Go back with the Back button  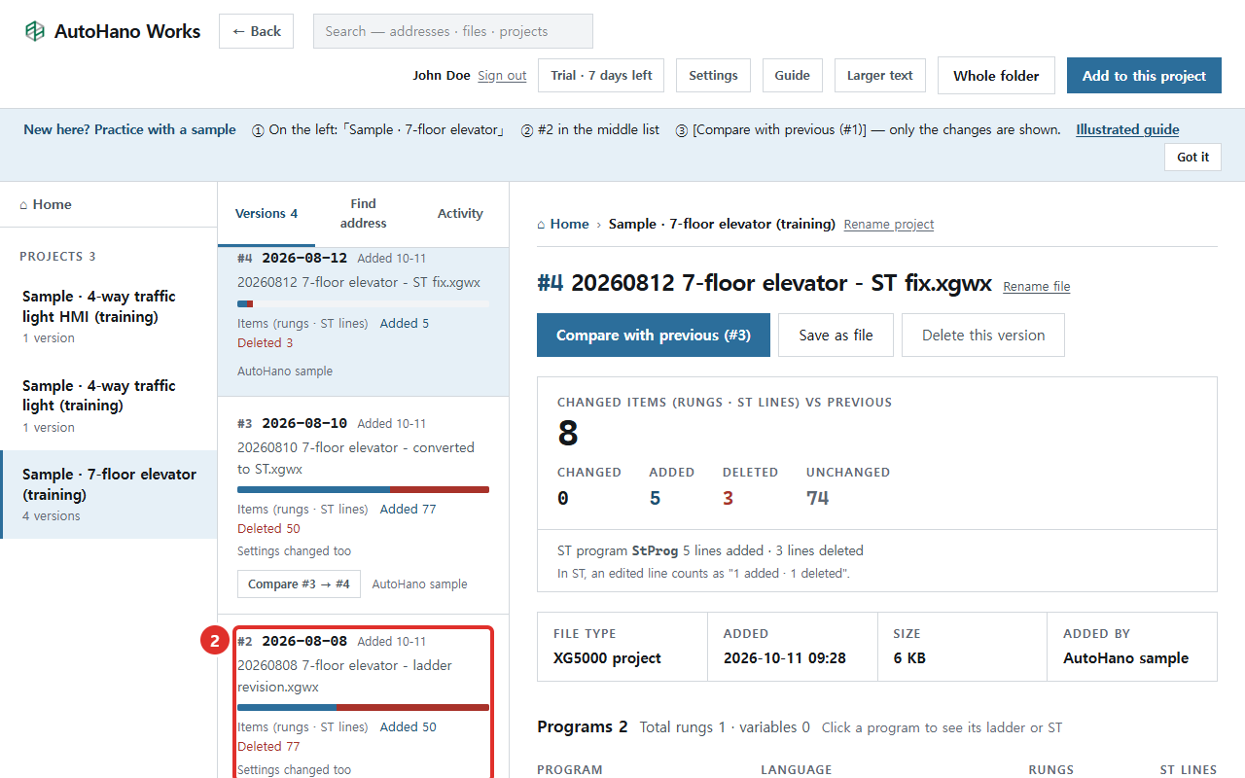[256, 31]
